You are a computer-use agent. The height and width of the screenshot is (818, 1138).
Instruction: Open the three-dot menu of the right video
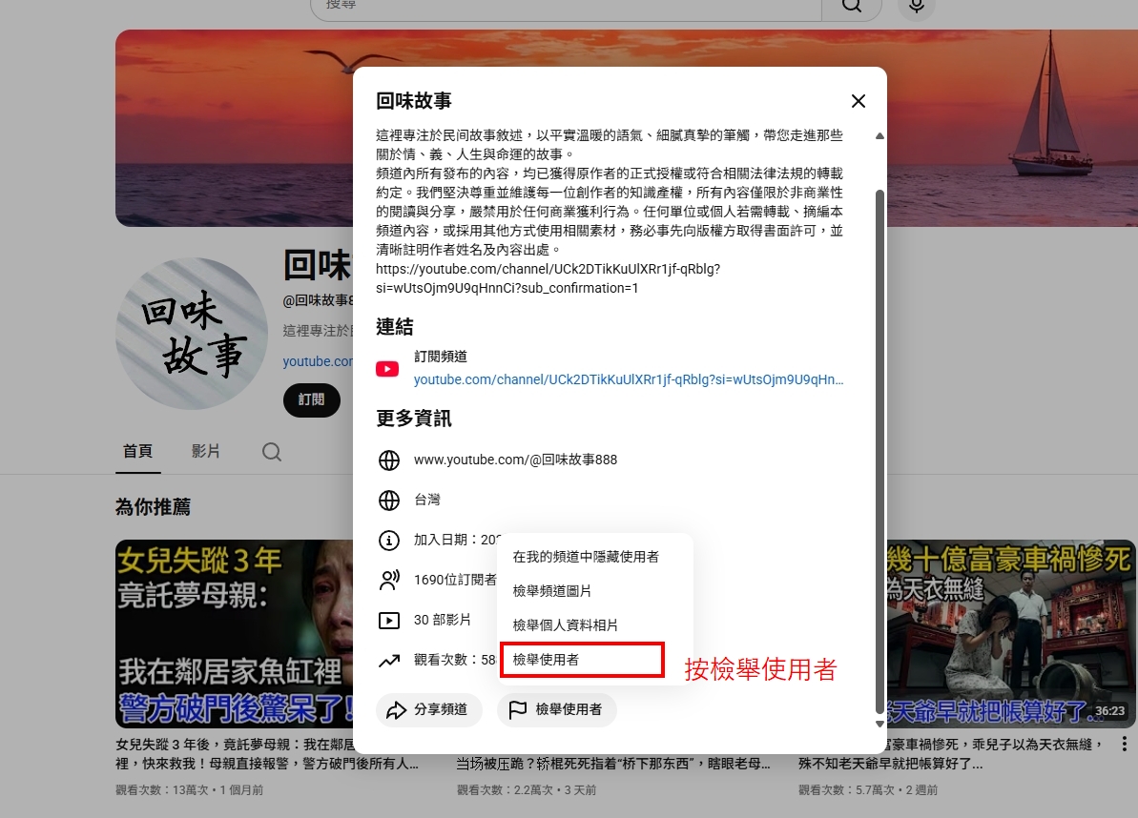pos(1124,744)
